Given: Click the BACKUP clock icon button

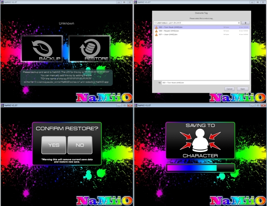Looking at the screenshot, I should [x=42, y=49].
